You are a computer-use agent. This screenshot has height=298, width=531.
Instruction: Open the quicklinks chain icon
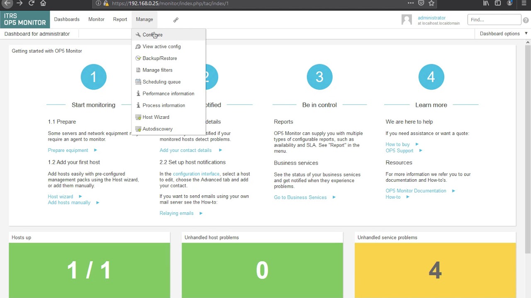point(176,19)
